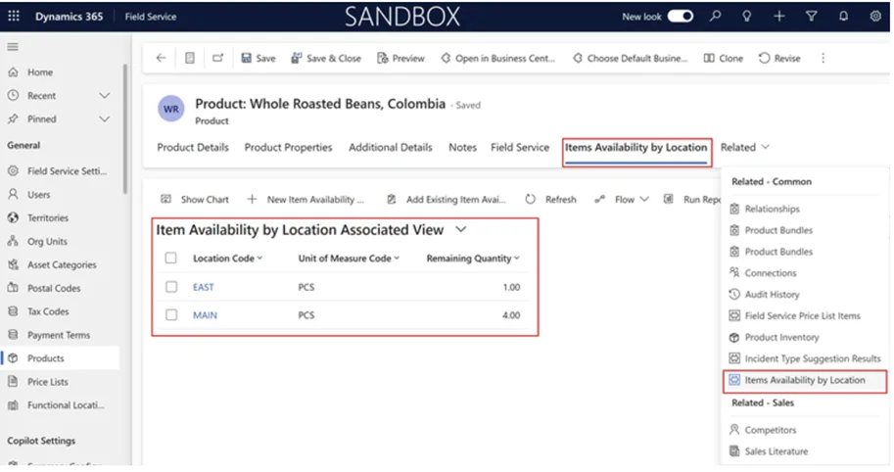Open Remaining Quantity column dropdown

(x=517, y=259)
